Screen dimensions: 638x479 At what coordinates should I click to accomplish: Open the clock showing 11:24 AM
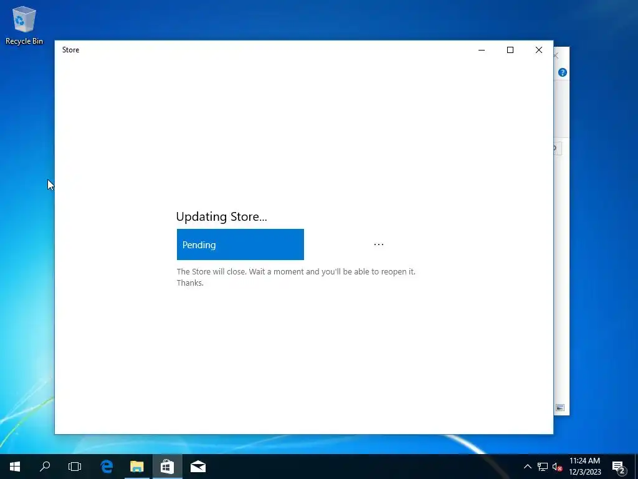click(584, 467)
